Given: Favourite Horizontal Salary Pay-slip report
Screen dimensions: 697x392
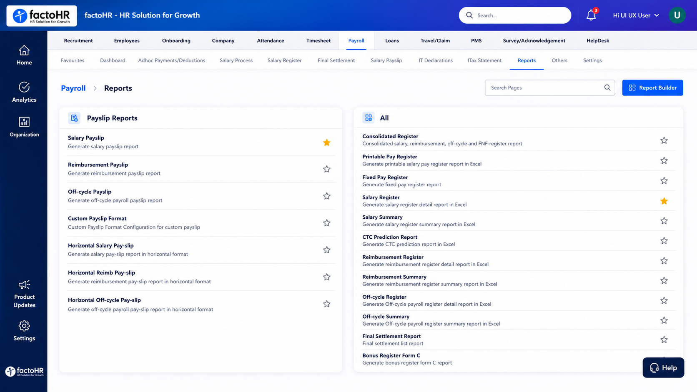Looking at the screenshot, I should point(327,250).
